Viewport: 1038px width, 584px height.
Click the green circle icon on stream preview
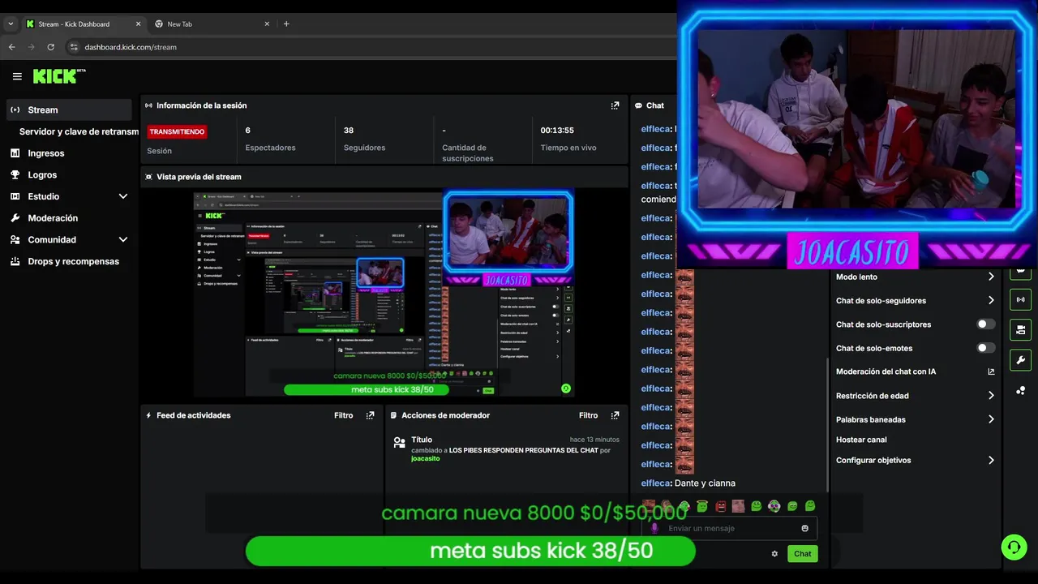[566, 389]
